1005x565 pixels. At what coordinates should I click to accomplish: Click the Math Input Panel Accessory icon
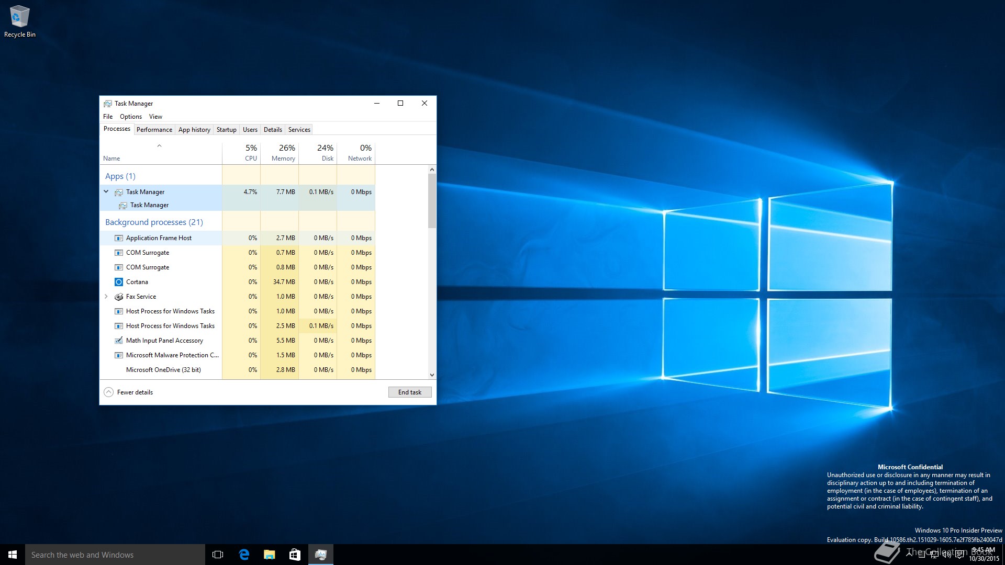[119, 341]
